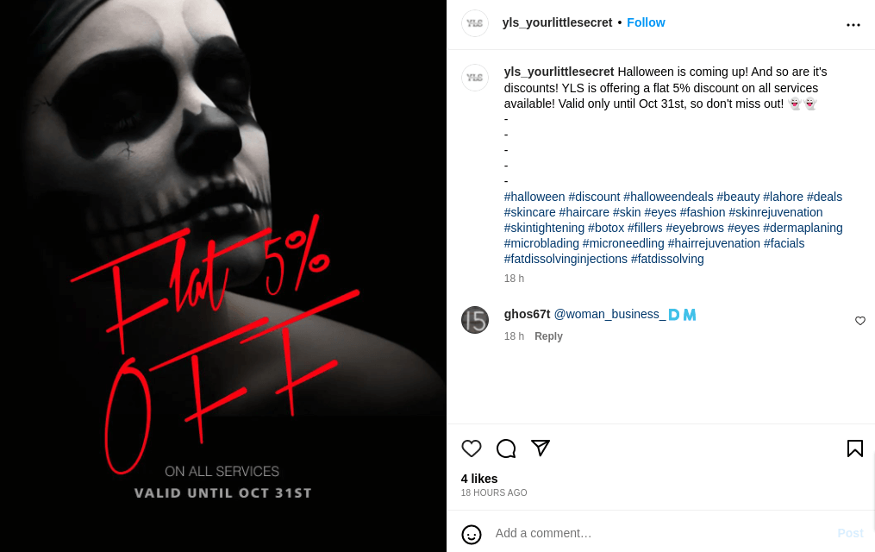The width and height of the screenshot is (875, 552).
Task: Open the #halloween hashtag
Action: [534, 197]
